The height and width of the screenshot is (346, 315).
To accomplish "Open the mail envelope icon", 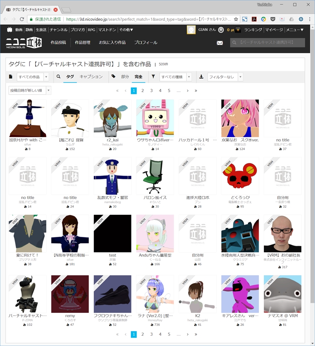I will coord(220,43).
